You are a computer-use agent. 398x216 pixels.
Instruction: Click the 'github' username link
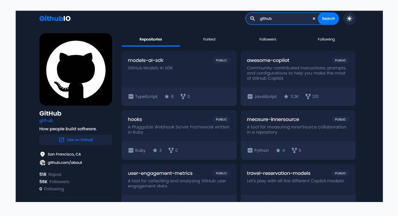point(46,121)
